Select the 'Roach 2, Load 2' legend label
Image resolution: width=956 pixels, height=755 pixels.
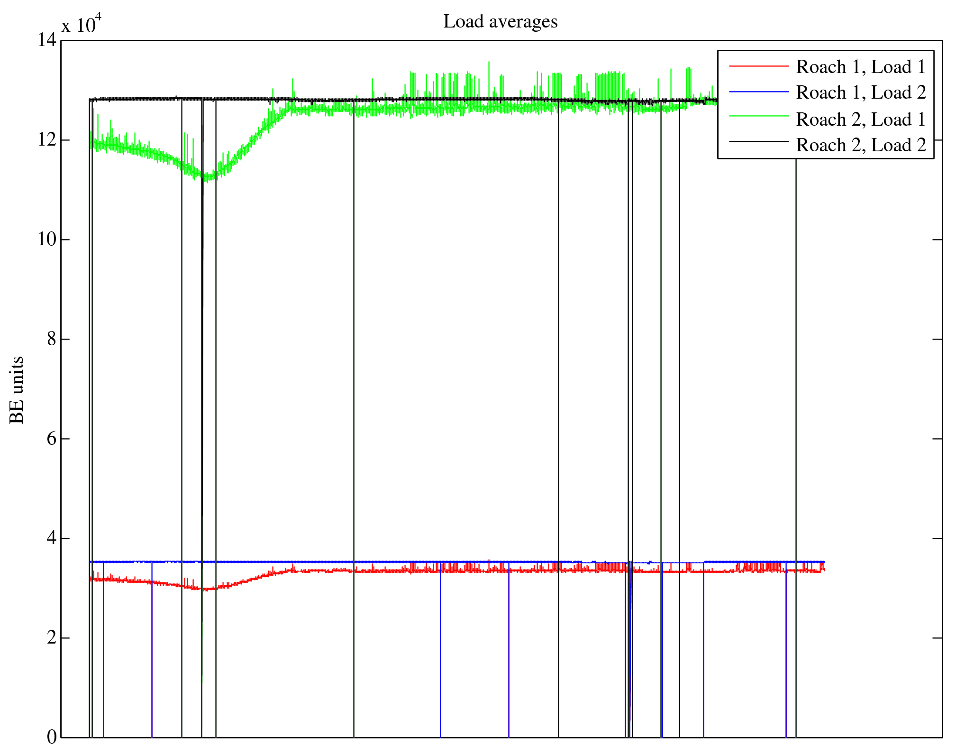tap(860, 145)
